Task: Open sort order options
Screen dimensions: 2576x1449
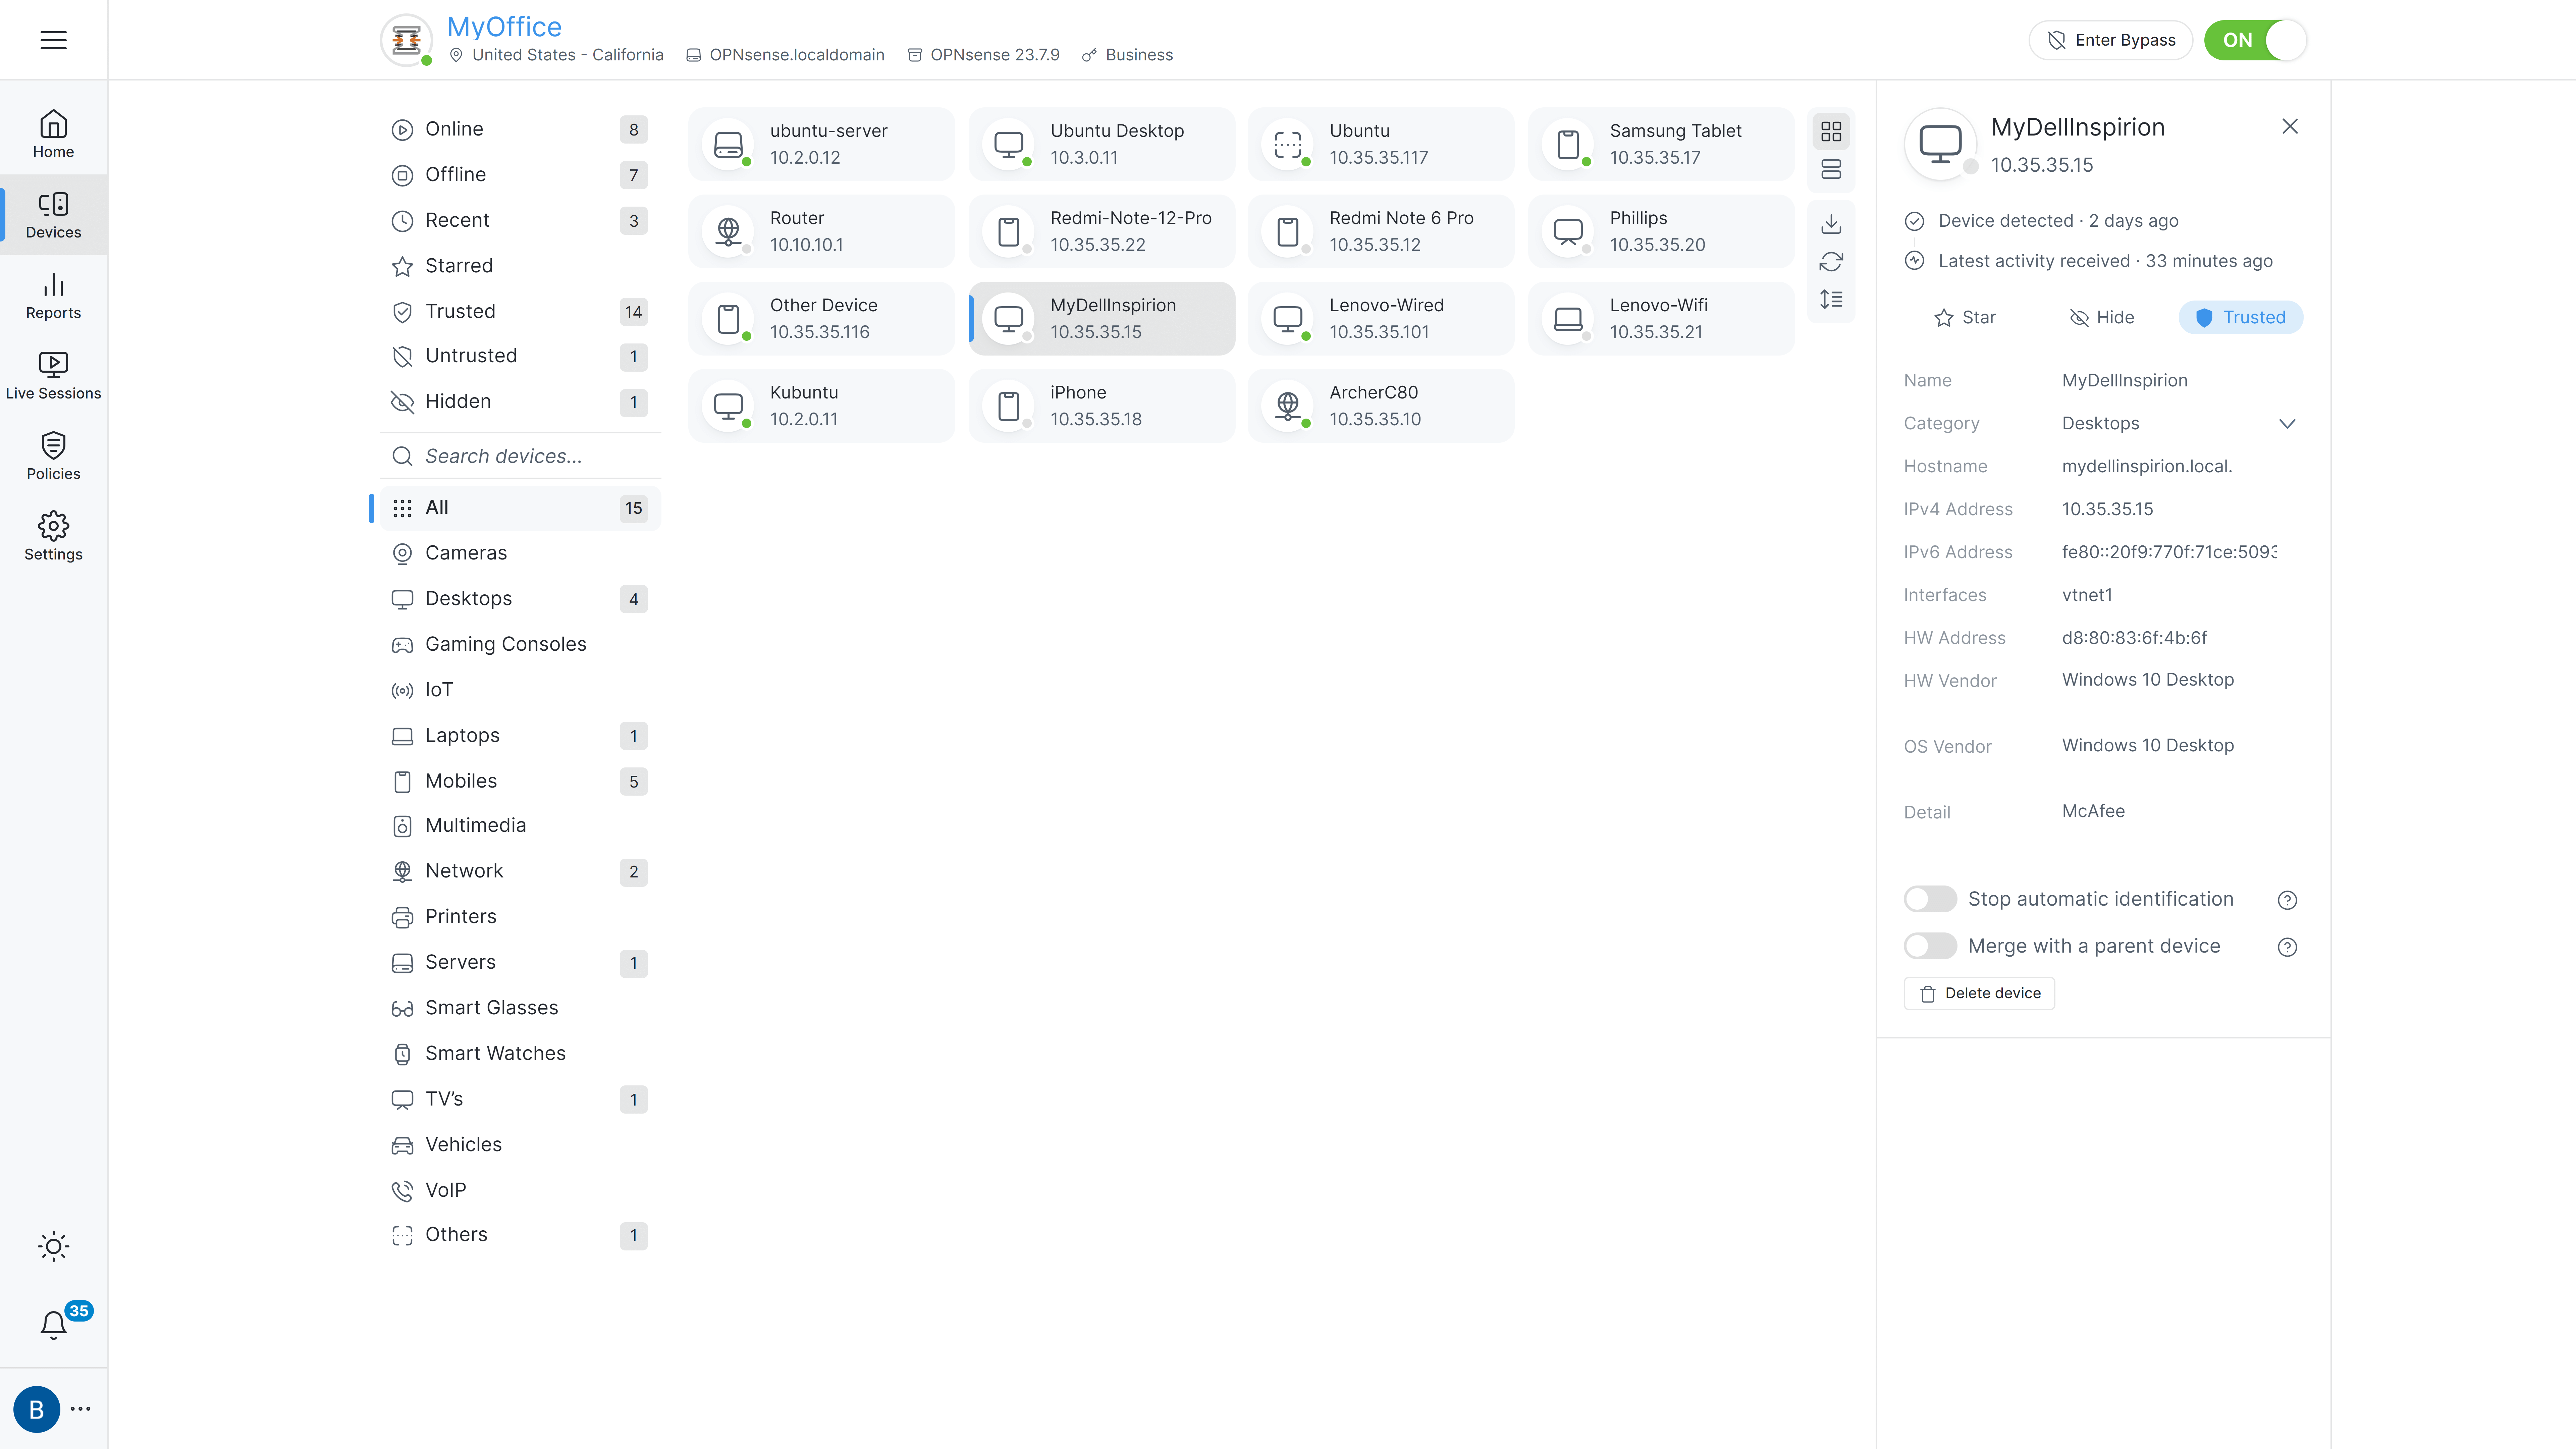Action: point(1831,299)
